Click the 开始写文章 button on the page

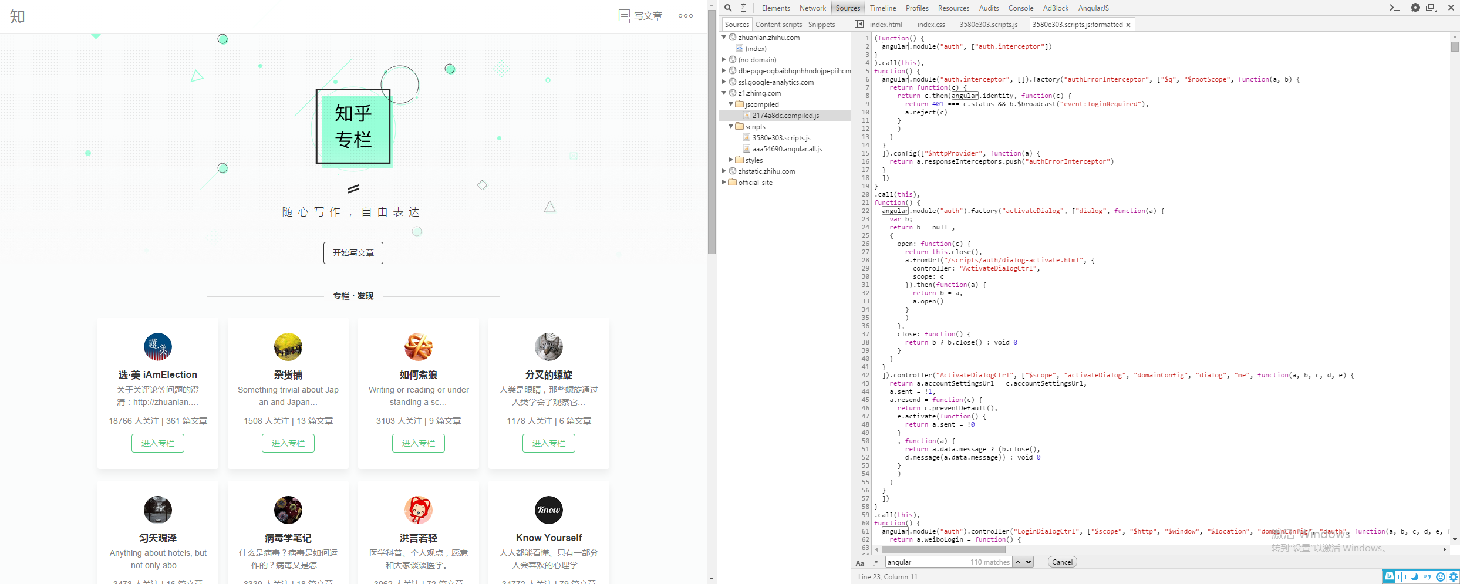point(353,253)
